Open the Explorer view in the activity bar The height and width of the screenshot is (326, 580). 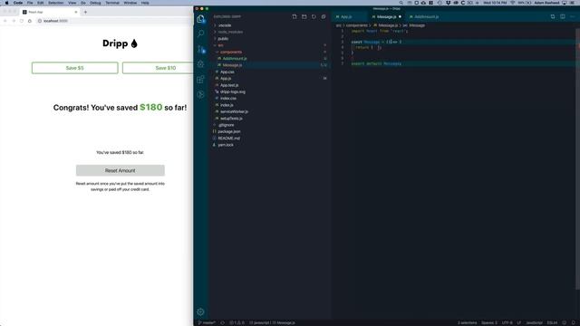(200, 19)
